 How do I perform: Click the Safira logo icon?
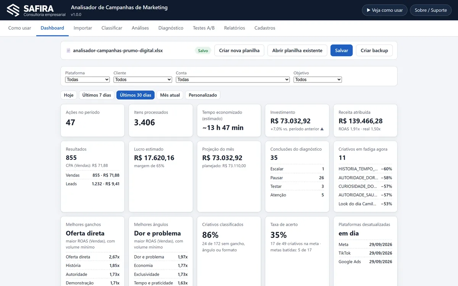[x=13, y=10]
